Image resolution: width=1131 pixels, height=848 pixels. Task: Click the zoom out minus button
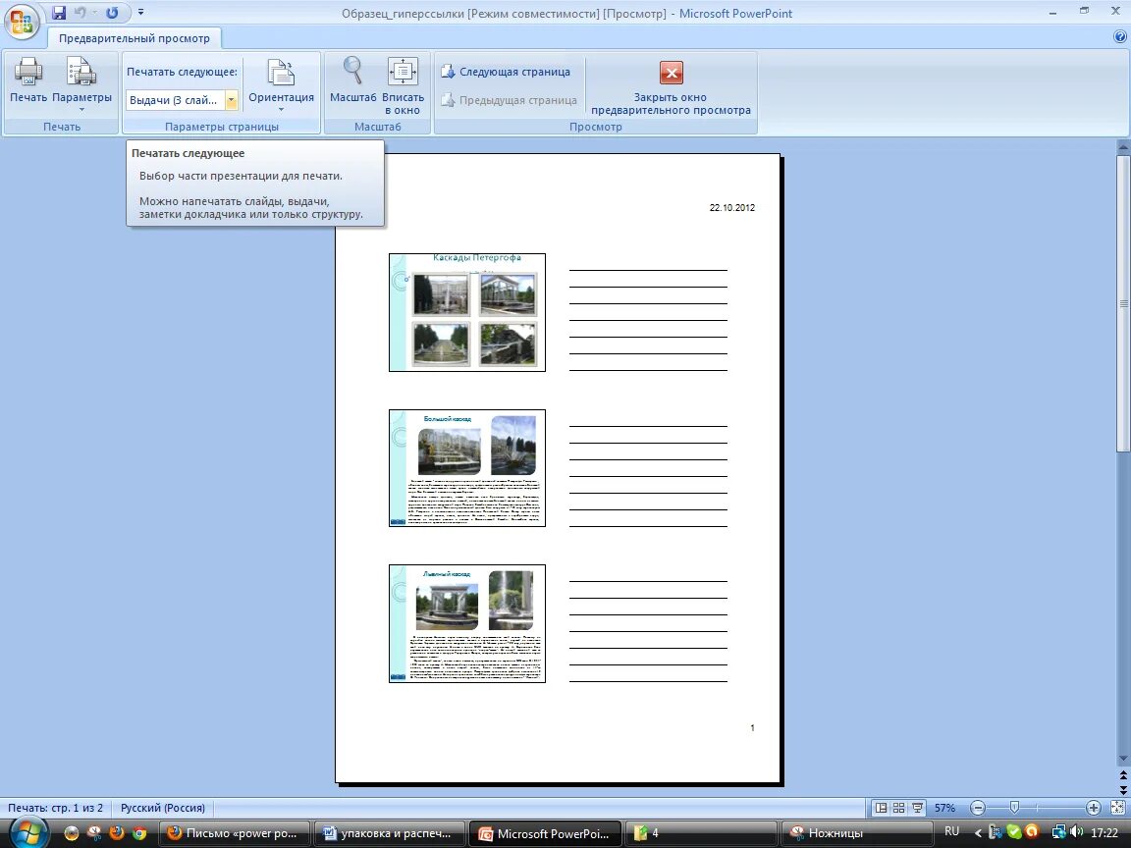click(978, 808)
